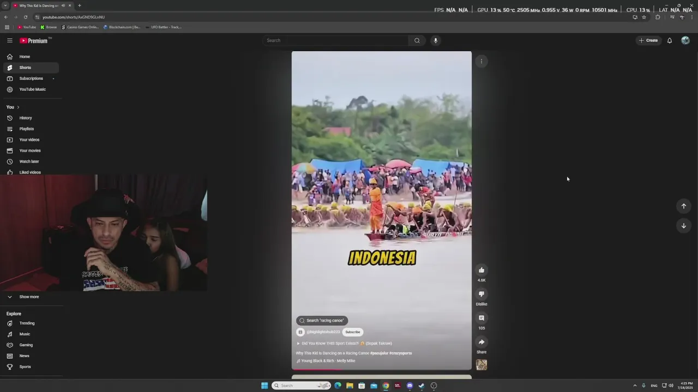Screen dimensions: 698x392
Task: Mute the tab with the speaker icon
Action: (x=63, y=5)
